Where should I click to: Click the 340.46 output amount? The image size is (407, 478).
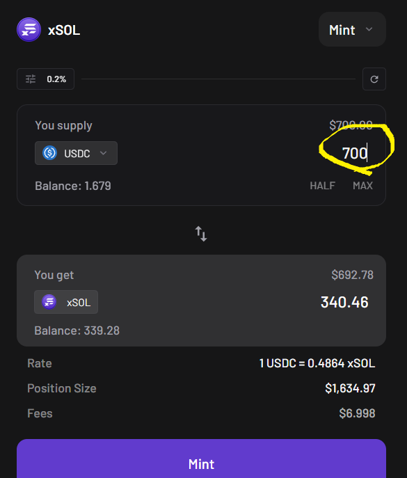point(344,303)
